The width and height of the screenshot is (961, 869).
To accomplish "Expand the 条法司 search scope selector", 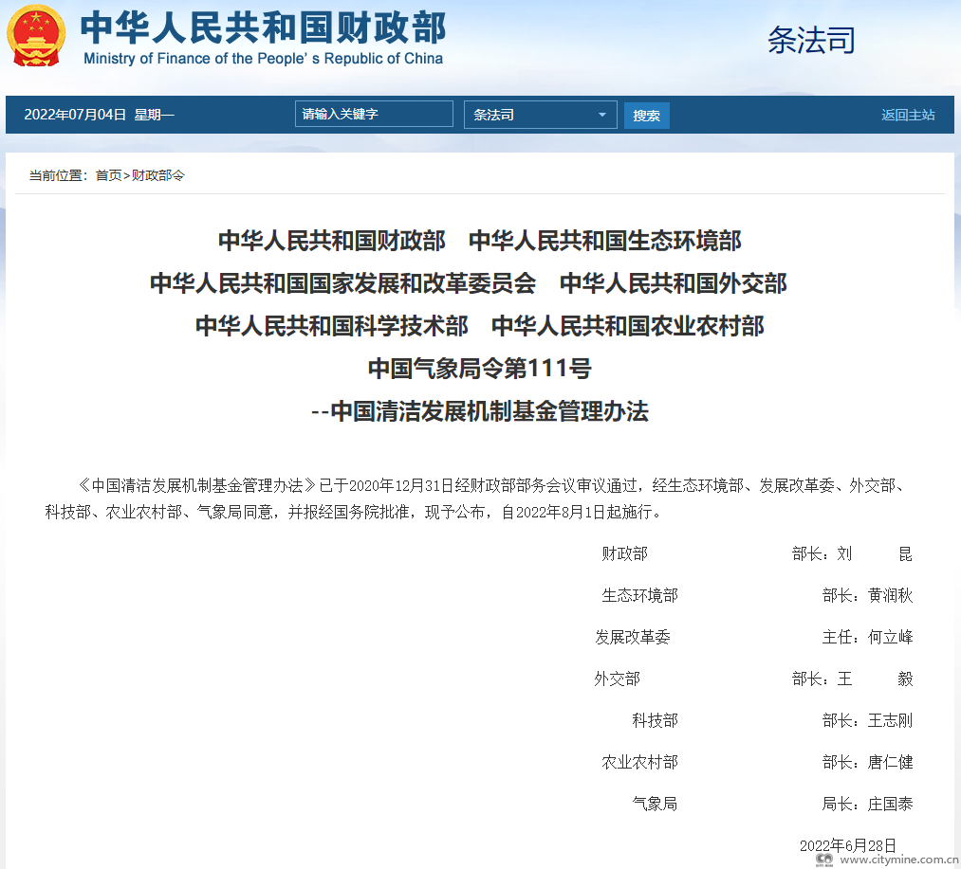I will (x=539, y=115).
